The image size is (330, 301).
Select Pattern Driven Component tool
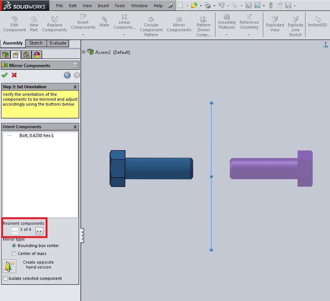click(203, 26)
